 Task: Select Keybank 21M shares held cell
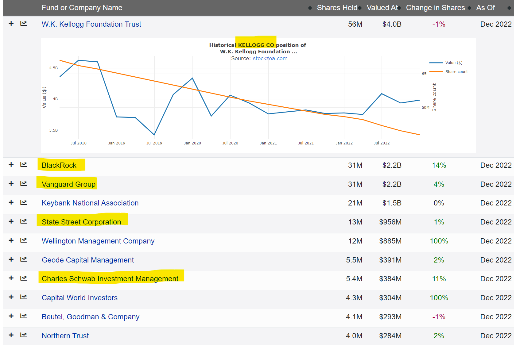tap(355, 203)
